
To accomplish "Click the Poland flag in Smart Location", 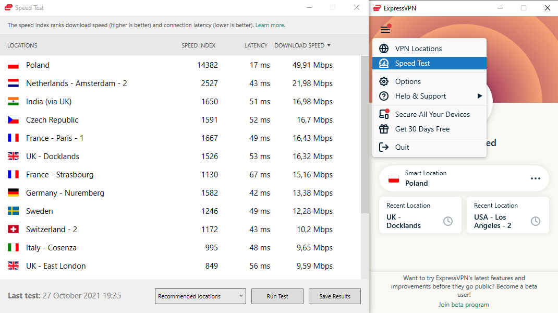I will tap(394, 178).
